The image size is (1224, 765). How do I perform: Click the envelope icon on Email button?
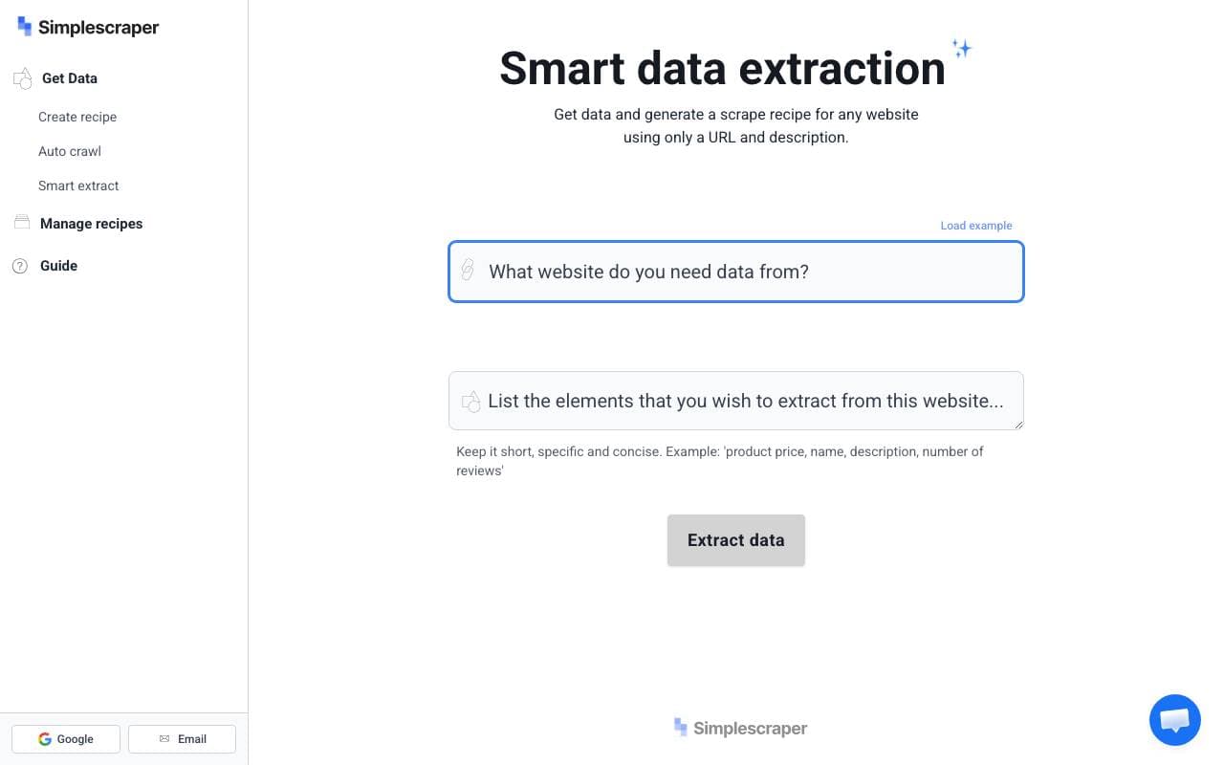pyautogui.click(x=164, y=739)
